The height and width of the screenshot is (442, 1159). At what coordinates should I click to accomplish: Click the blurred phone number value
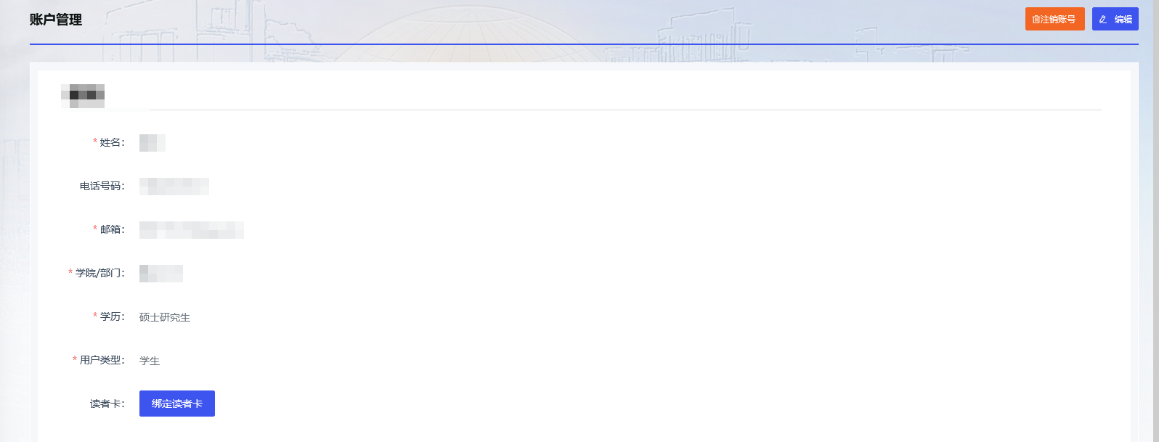pos(174,186)
